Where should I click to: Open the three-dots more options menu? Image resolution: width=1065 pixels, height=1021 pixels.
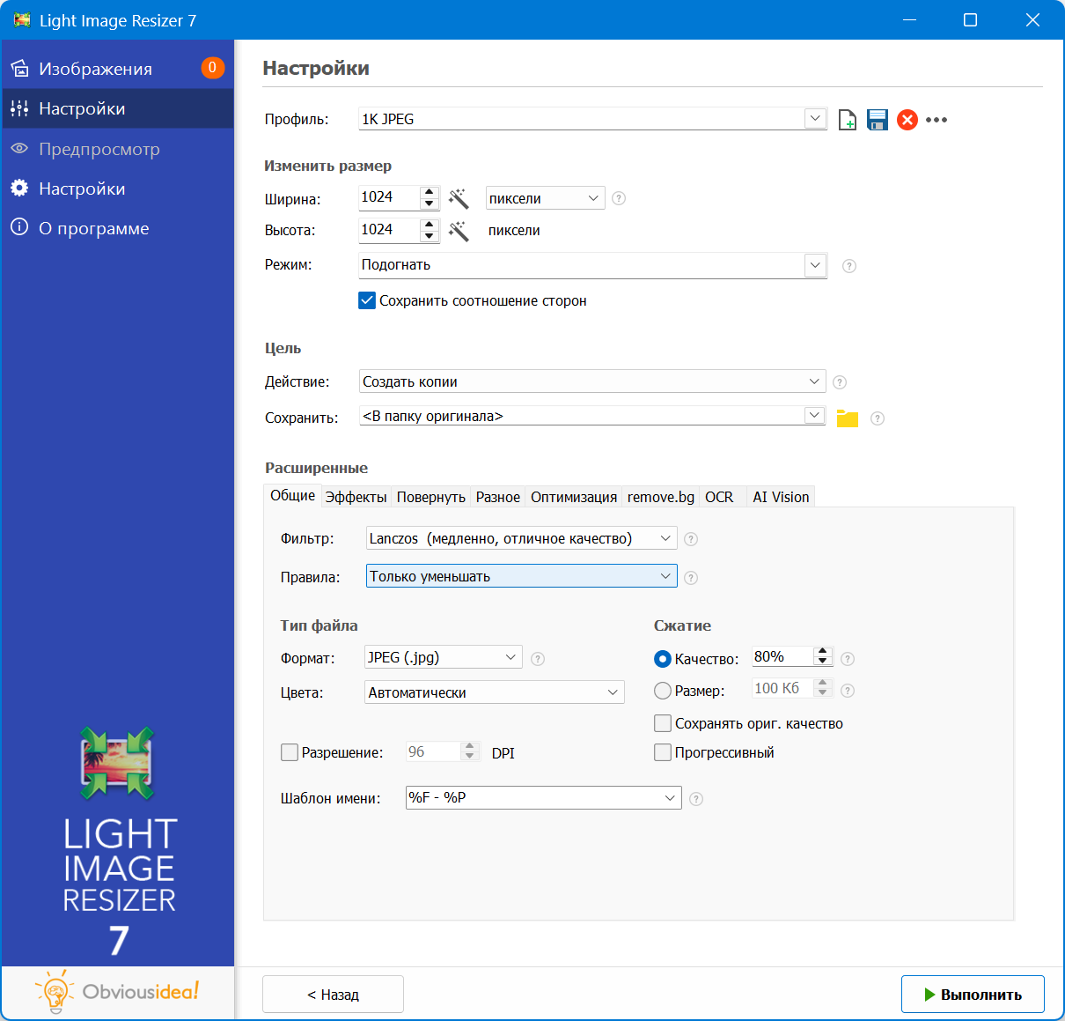pyautogui.click(x=936, y=120)
